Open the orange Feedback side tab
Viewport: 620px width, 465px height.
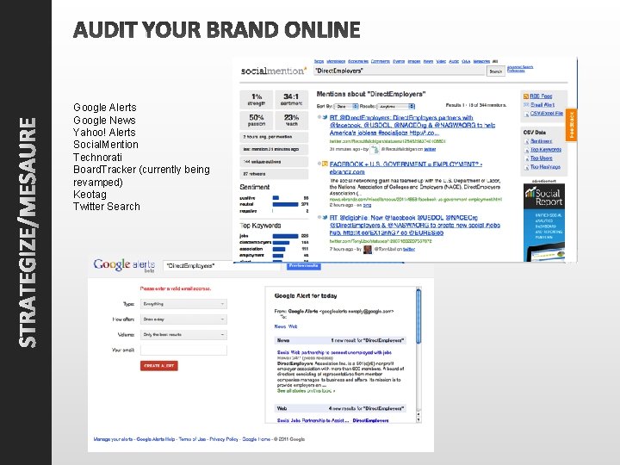[572, 125]
